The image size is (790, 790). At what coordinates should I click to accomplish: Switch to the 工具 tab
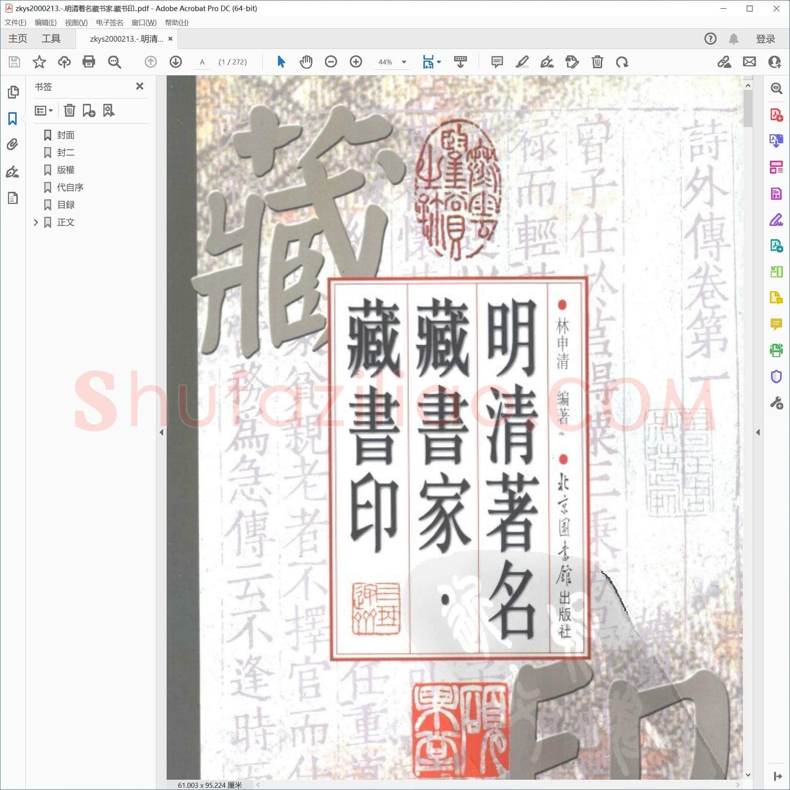pyautogui.click(x=51, y=38)
